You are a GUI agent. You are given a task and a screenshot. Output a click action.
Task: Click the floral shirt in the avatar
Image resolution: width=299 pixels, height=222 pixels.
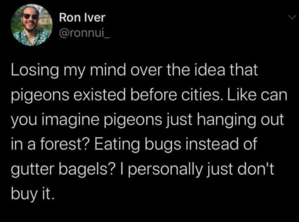coord(32,38)
